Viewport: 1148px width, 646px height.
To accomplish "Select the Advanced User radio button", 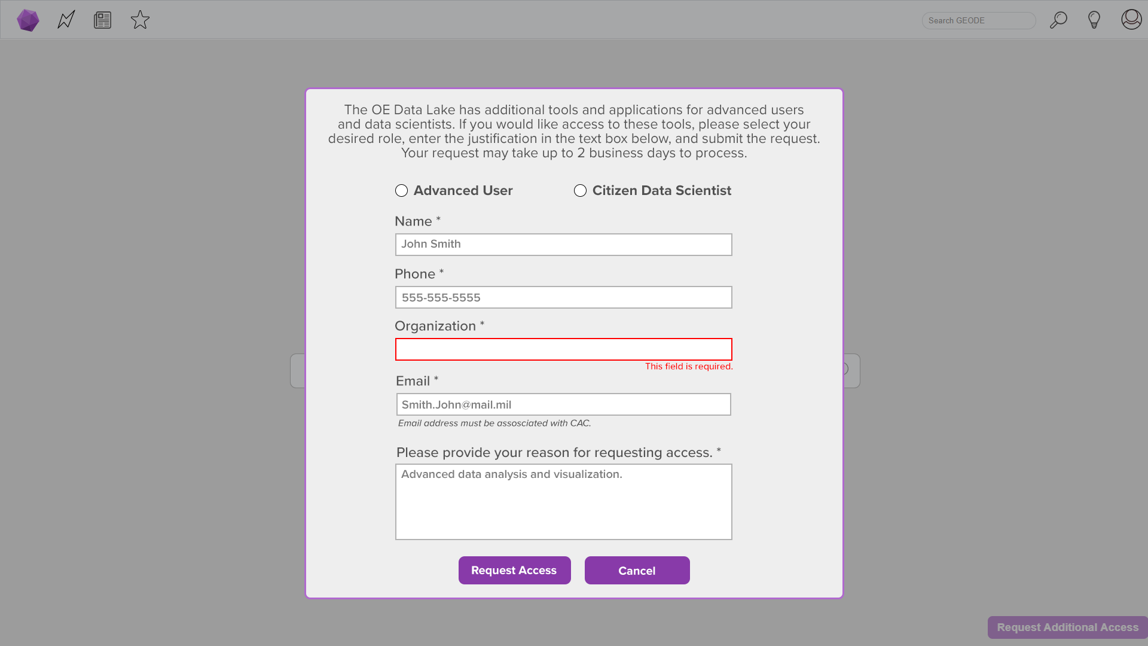I will [x=401, y=191].
